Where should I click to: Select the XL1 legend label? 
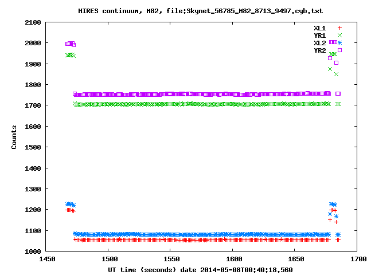point(320,28)
